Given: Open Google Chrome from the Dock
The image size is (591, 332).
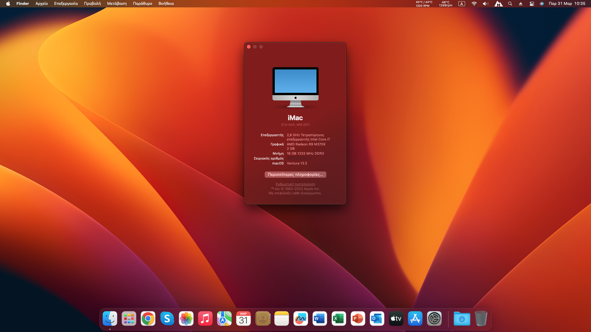Looking at the screenshot, I should pos(148,319).
